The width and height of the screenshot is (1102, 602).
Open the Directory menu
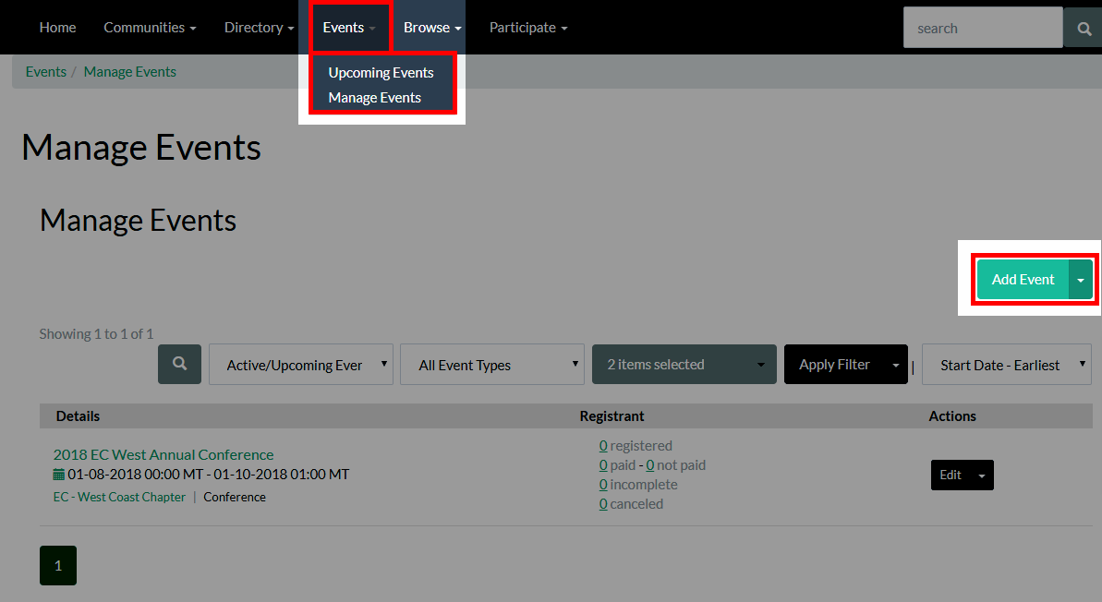259,28
